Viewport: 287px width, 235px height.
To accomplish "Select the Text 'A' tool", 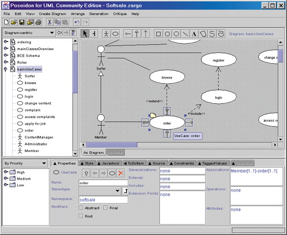I will pyautogui.click(x=194, y=34).
